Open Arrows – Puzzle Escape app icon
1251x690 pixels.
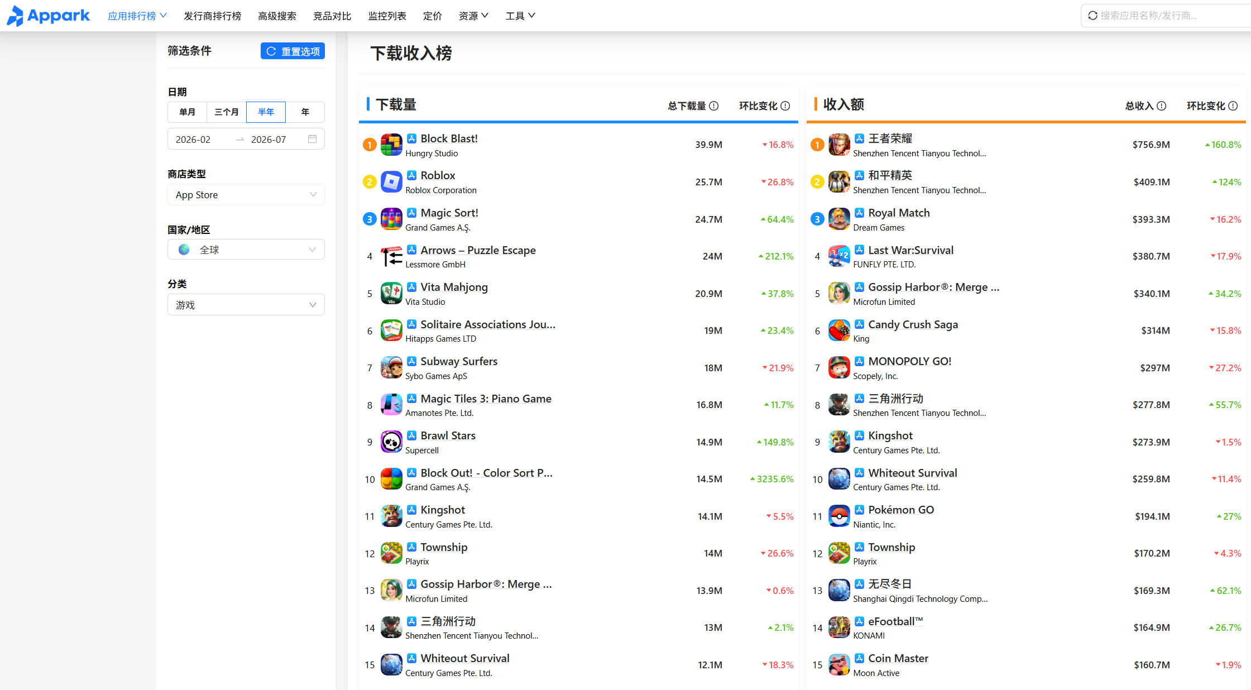click(x=391, y=256)
